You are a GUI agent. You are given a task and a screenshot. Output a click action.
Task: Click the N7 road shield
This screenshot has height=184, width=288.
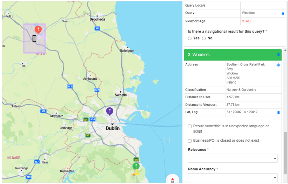[88, 135]
